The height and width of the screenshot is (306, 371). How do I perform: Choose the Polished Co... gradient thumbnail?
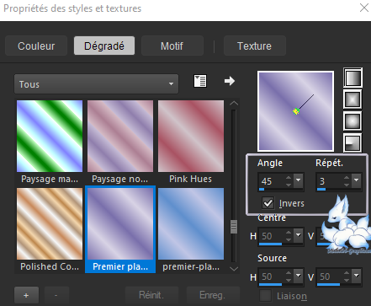click(x=50, y=224)
